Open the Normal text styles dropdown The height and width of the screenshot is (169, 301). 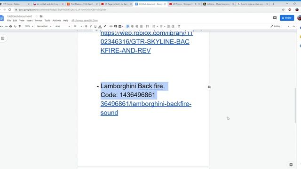[x=44, y=26]
